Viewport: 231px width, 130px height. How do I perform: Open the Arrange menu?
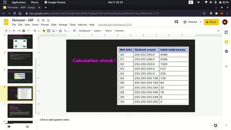pos(63,25)
